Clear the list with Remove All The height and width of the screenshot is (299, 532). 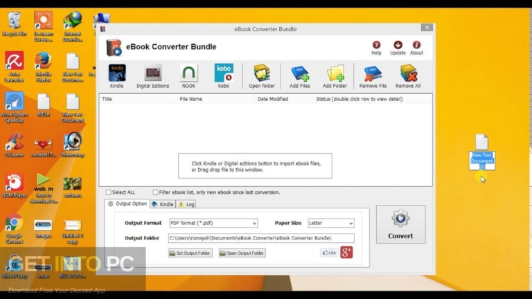point(408,76)
